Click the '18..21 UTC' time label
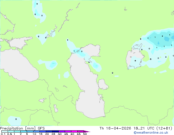 point(144,128)
